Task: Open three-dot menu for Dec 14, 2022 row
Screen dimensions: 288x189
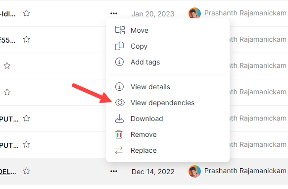Action: (x=114, y=171)
